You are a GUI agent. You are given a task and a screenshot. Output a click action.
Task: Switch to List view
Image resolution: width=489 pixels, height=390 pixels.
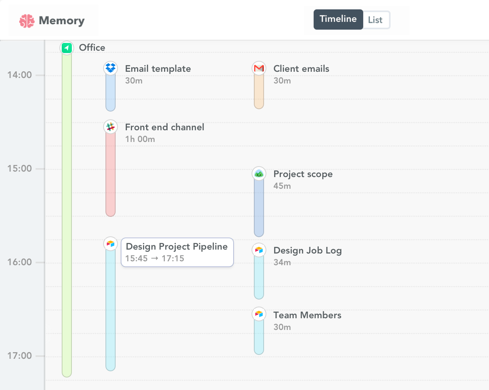[x=375, y=19]
